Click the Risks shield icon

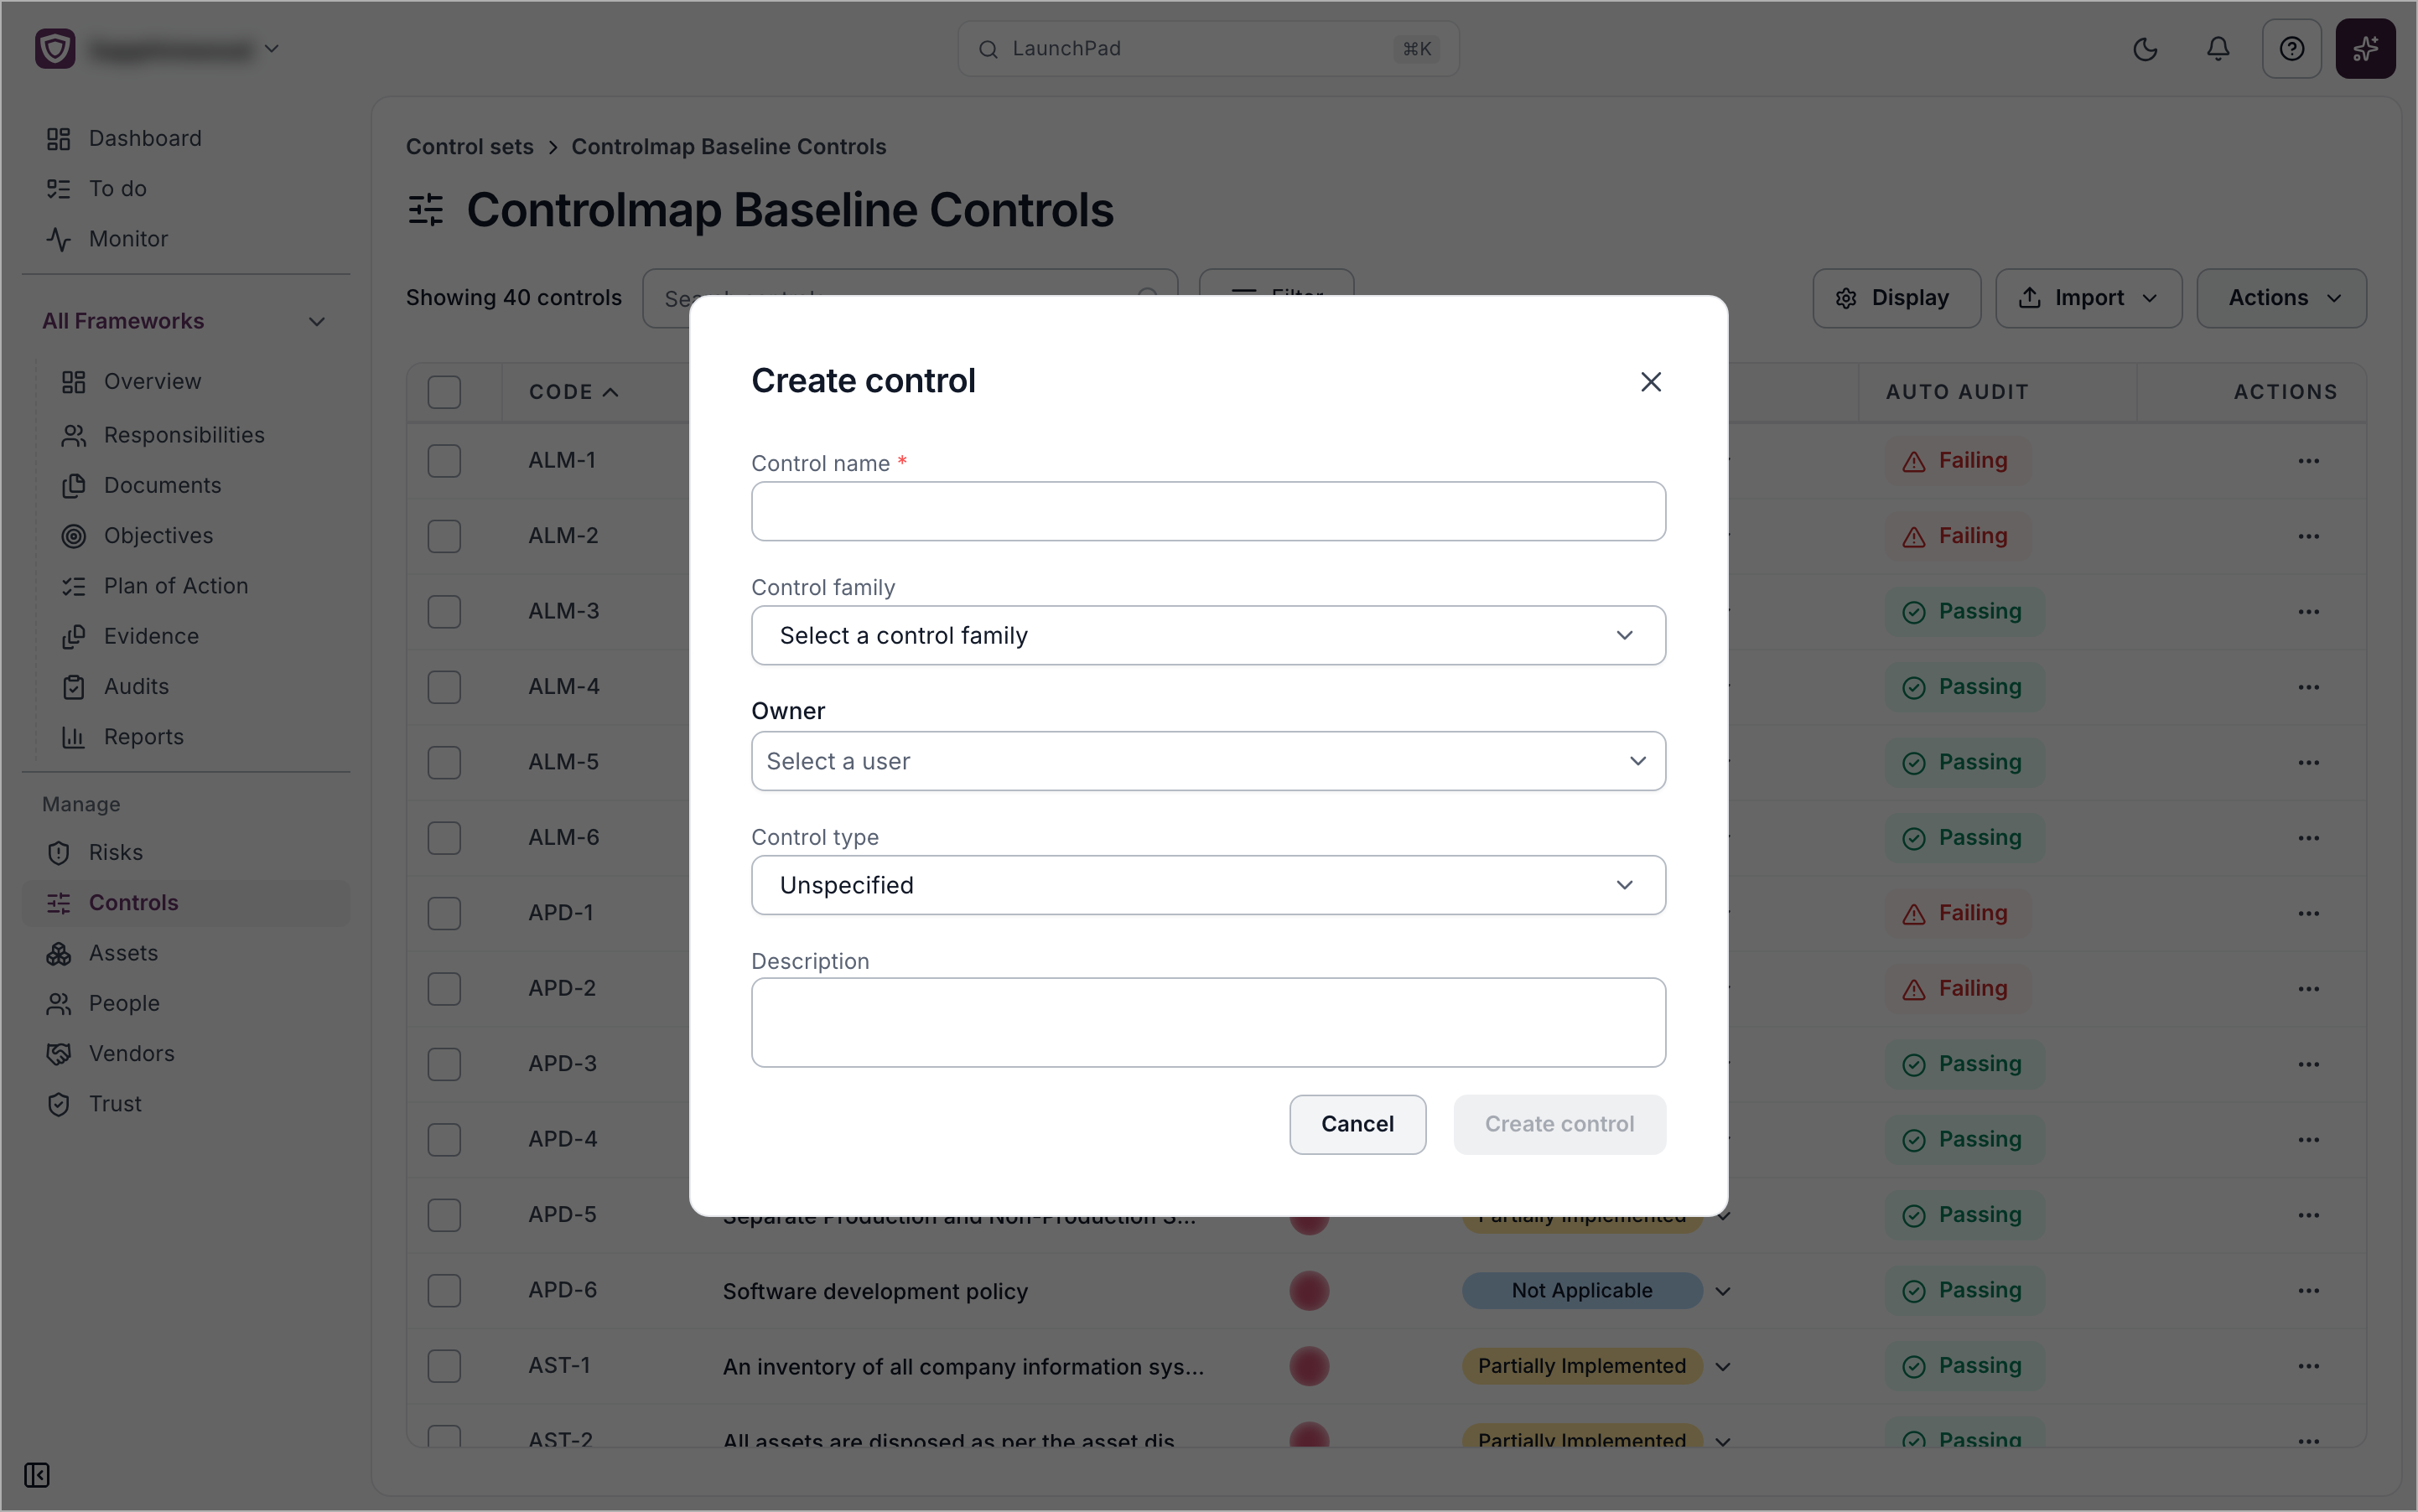point(58,853)
